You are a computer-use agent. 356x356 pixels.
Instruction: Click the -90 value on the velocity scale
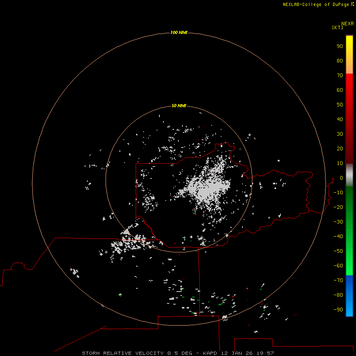[x=338, y=310]
